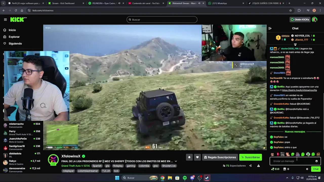Open the Kick hamburger menu
Screen dimensions: 324x182
[5, 19]
